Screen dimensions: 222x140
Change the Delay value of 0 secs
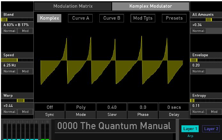click(174, 107)
